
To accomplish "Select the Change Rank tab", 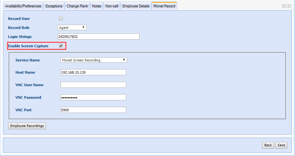I will pos(77,6).
